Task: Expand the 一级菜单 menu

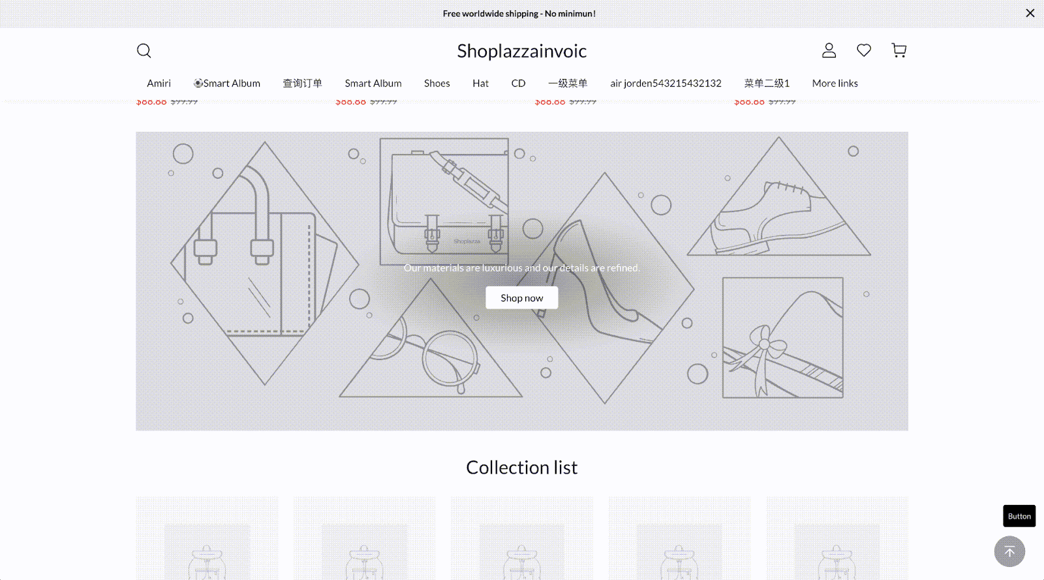Action: point(568,84)
